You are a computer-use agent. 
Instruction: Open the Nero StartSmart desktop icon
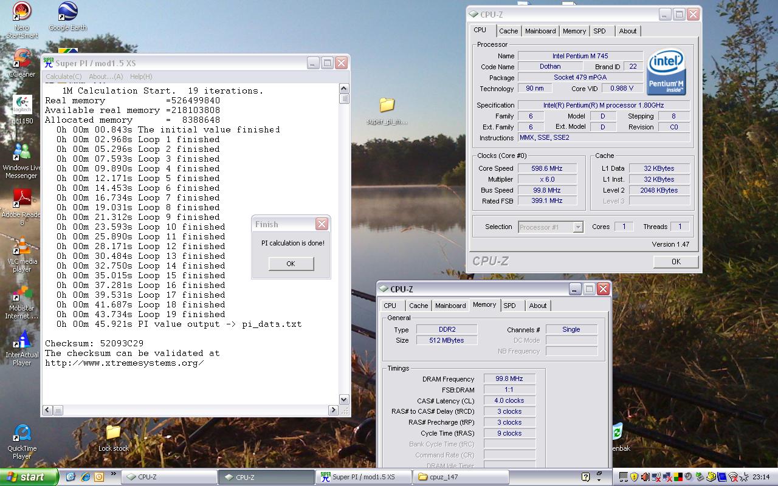tap(22, 20)
